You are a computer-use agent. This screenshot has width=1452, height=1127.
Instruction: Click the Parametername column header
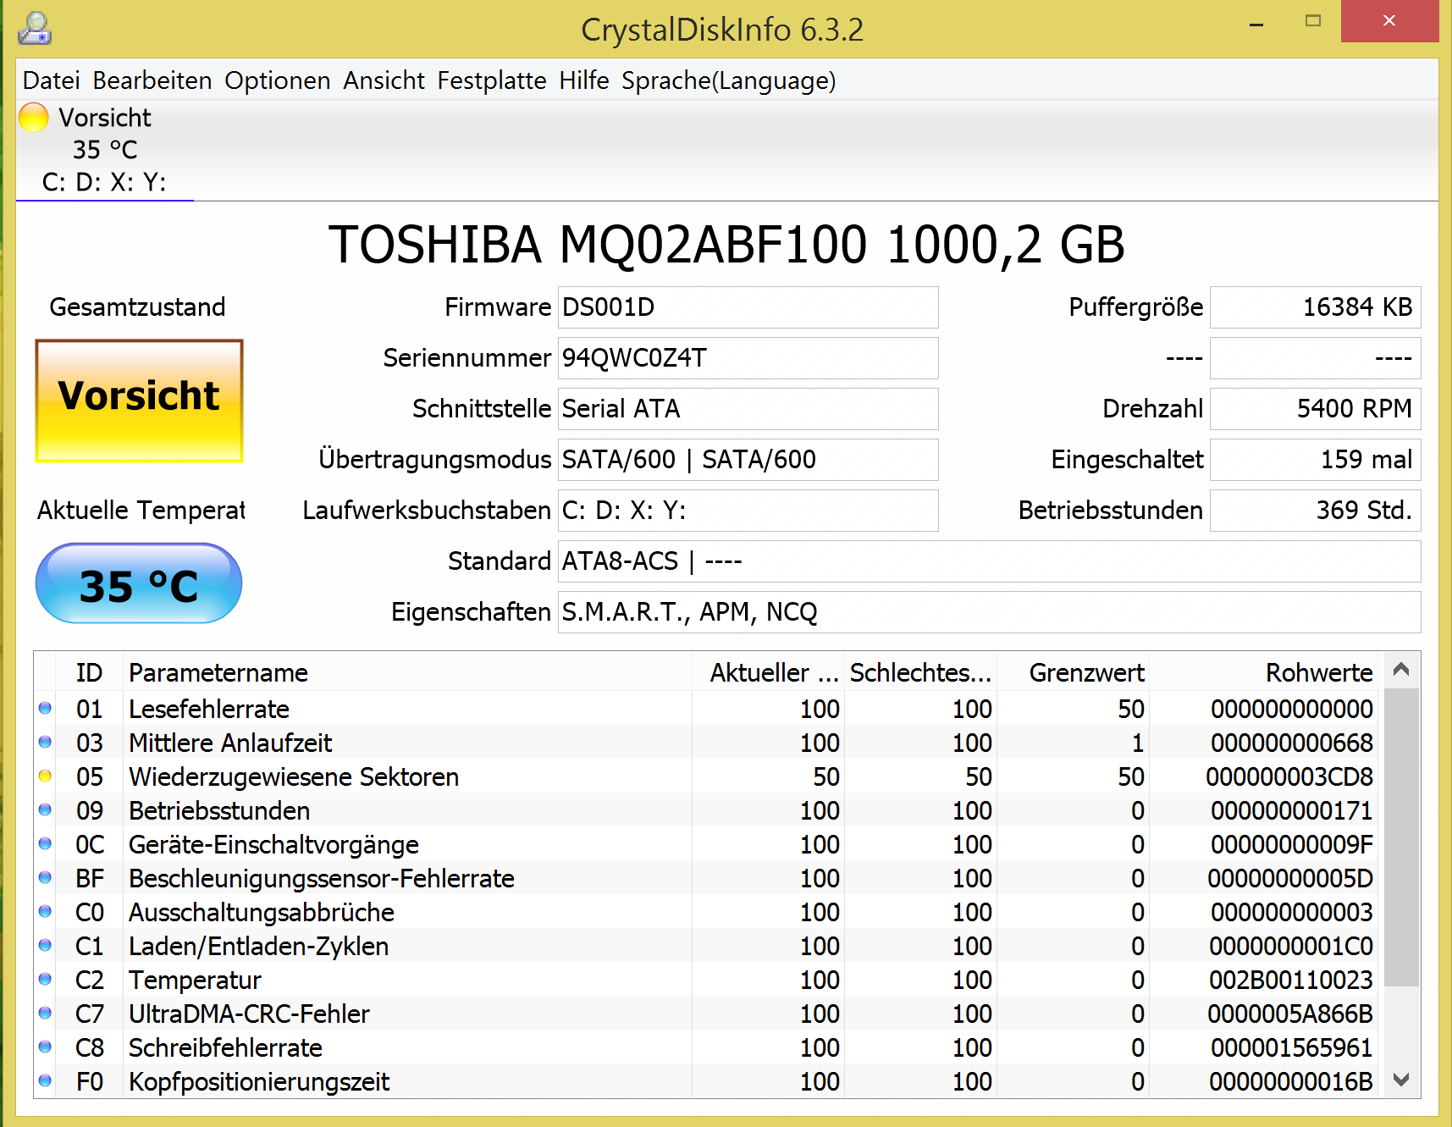[407, 672]
